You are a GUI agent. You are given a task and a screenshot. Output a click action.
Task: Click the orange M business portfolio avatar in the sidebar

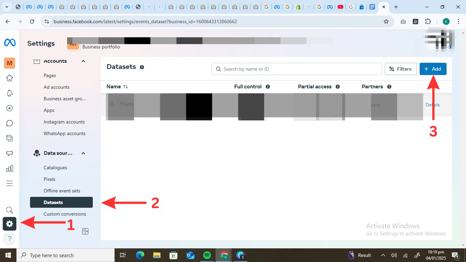10,63
